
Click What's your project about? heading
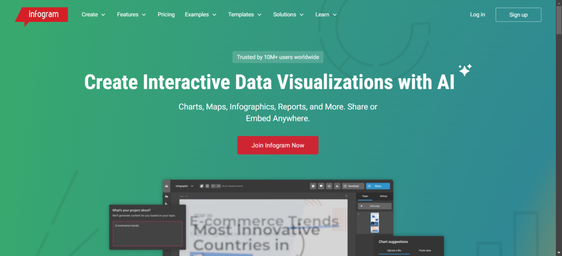[x=132, y=210]
